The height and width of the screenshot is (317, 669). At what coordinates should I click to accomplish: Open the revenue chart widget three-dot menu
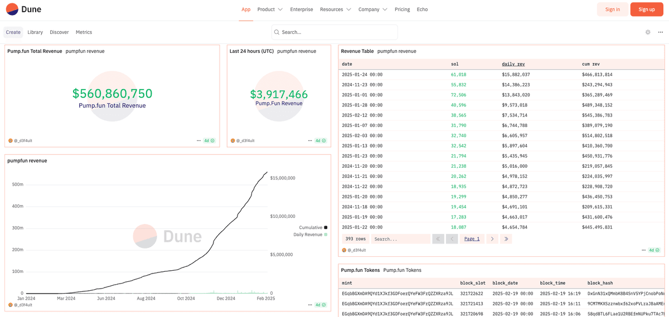(x=310, y=305)
